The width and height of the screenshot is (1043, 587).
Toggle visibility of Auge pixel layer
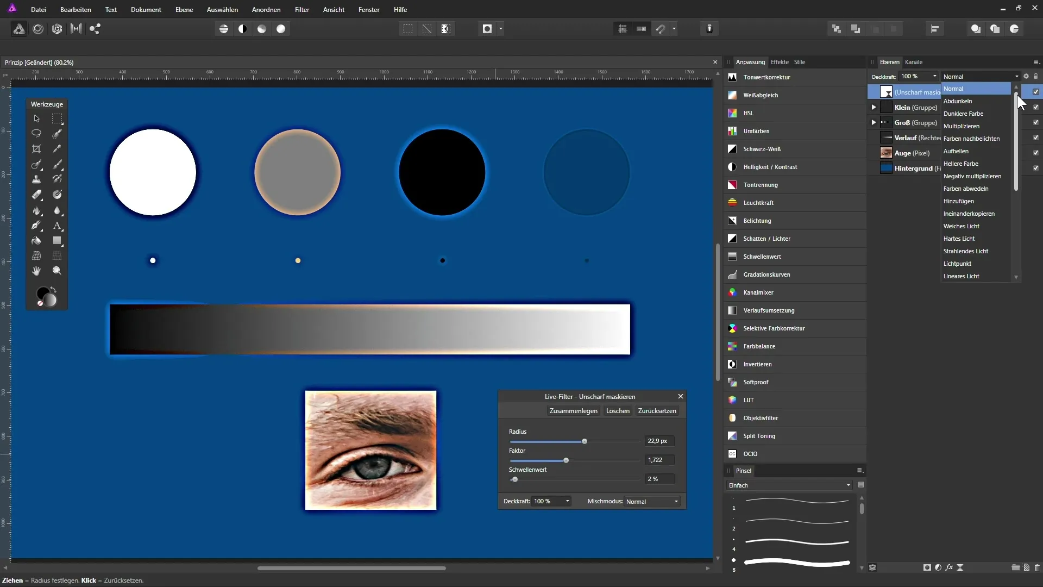1036,153
